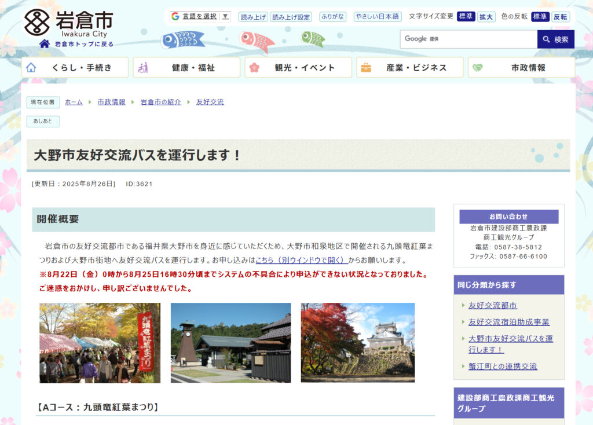This screenshot has height=425, width=593.
Task: Click 市政情報 breadcrumb link
Action: [111, 102]
